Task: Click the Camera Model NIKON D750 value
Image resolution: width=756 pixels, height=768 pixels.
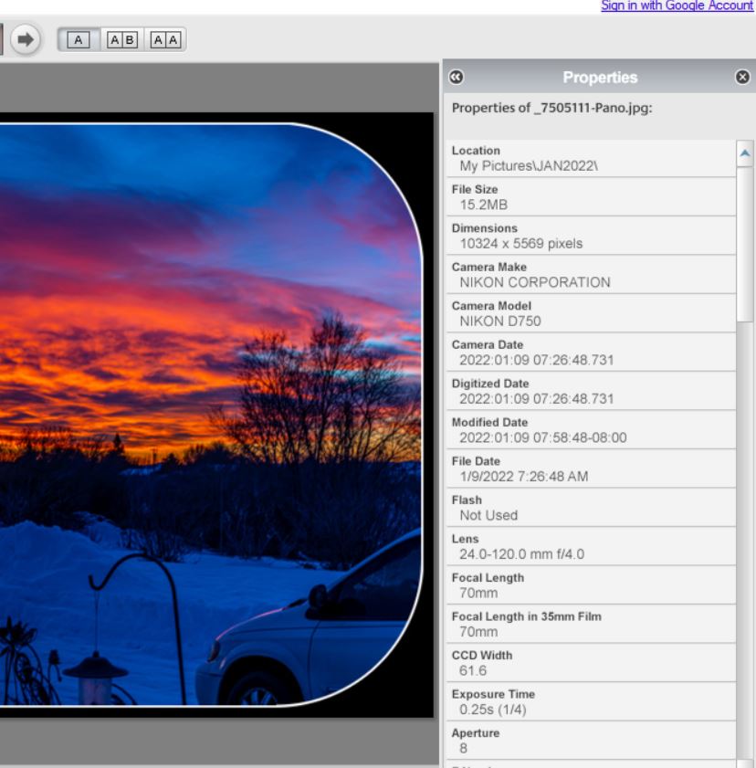Action: pyautogui.click(x=500, y=321)
